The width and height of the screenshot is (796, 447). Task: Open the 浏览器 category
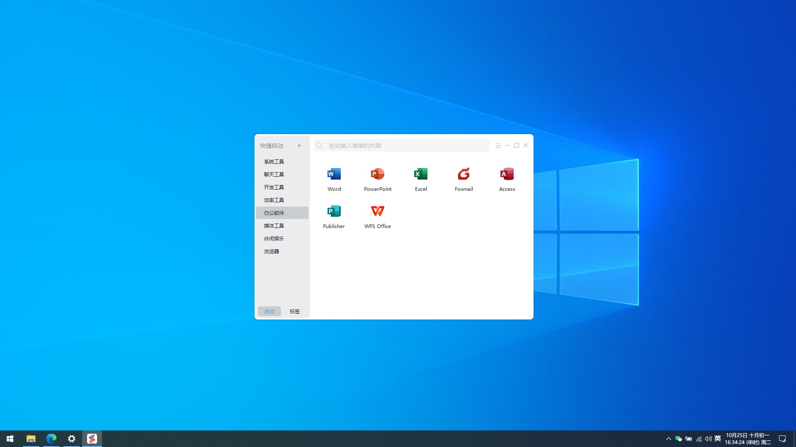coord(272,252)
